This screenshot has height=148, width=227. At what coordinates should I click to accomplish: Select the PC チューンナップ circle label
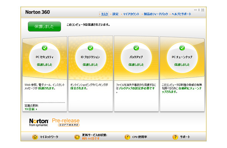(182, 57)
